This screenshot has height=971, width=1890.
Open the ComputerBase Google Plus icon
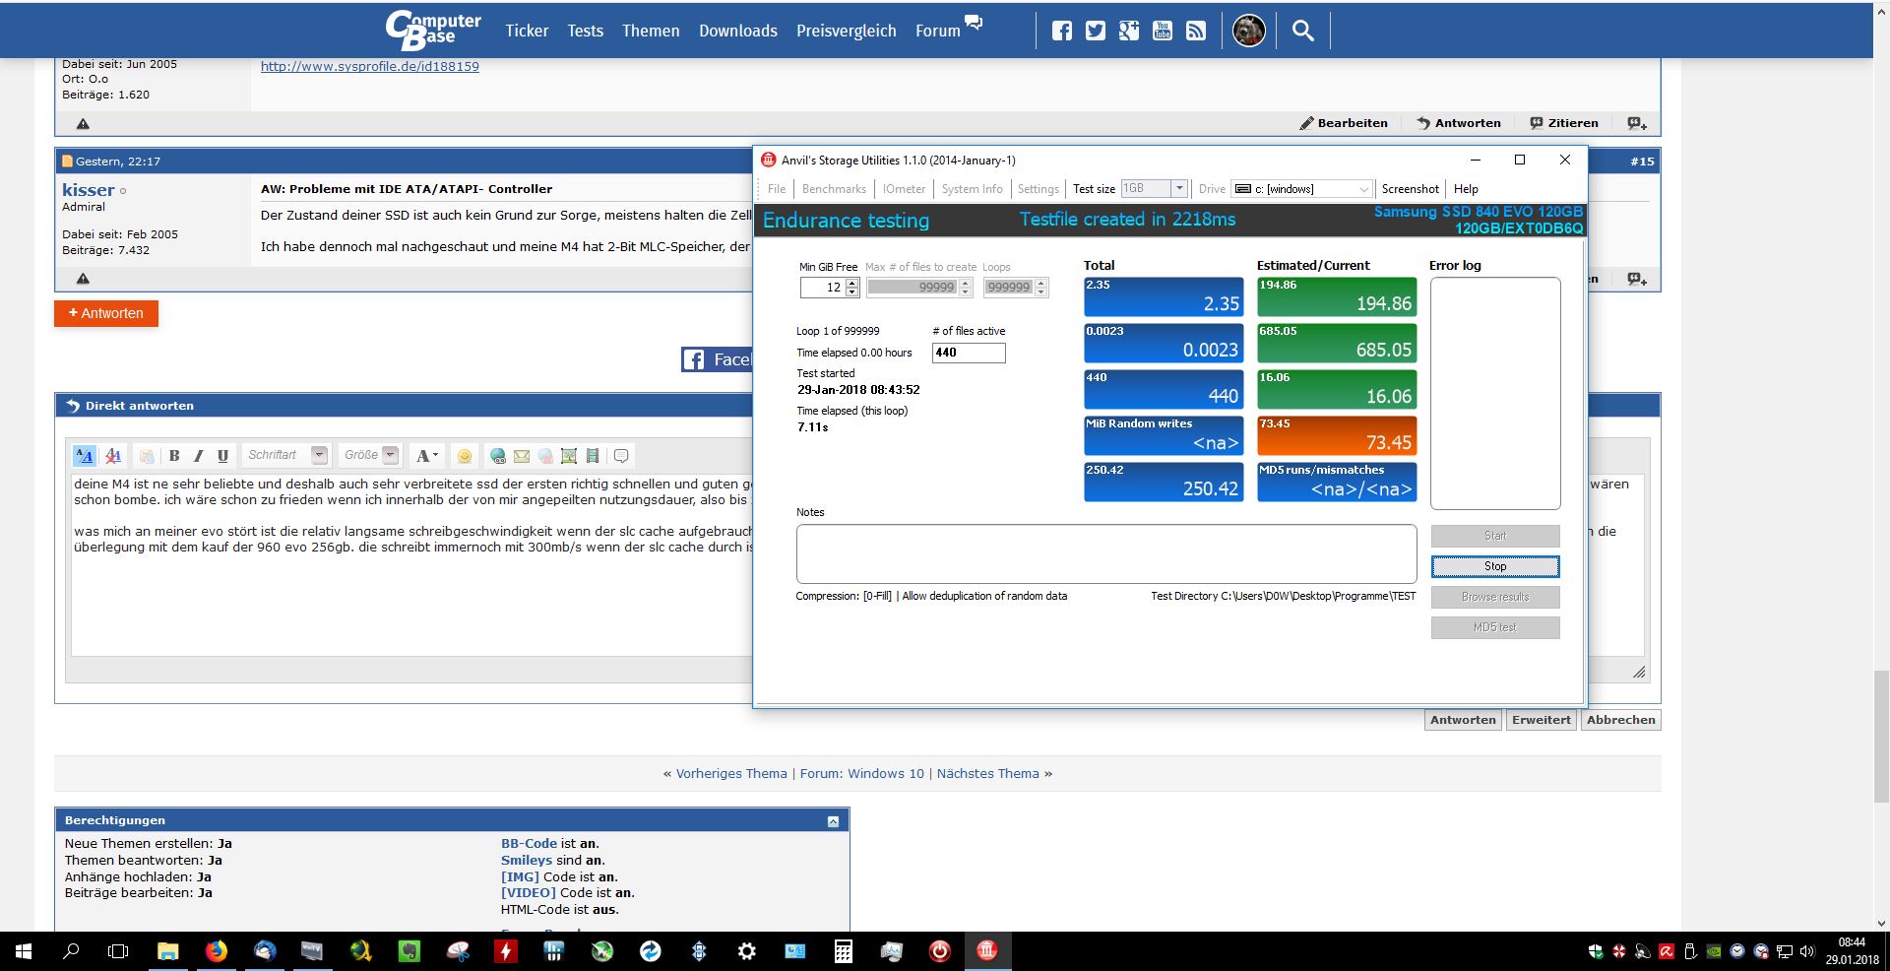point(1129,31)
